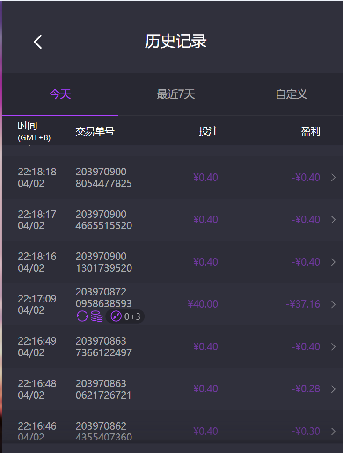Expand details arrow for 22:18:17 record
Image resolution: width=343 pixels, height=453 pixels.
click(x=333, y=220)
